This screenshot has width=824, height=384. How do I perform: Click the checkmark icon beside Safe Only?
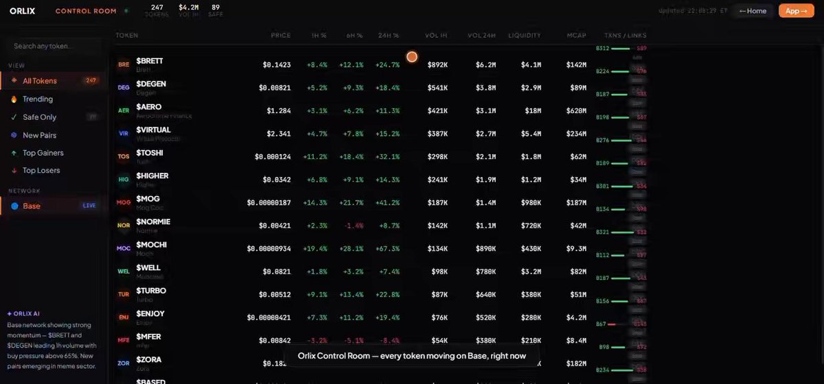tap(14, 117)
